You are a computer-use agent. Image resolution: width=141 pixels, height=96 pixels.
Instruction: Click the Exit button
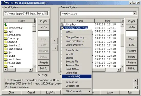click(130, 92)
